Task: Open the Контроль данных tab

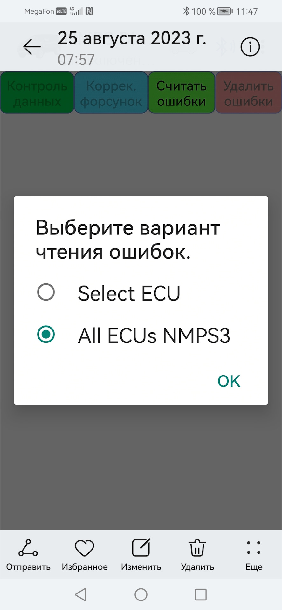Action: 37,92
